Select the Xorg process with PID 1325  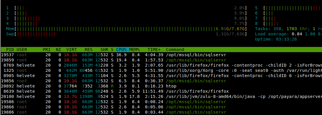pyautogui.click(x=161, y=70)
